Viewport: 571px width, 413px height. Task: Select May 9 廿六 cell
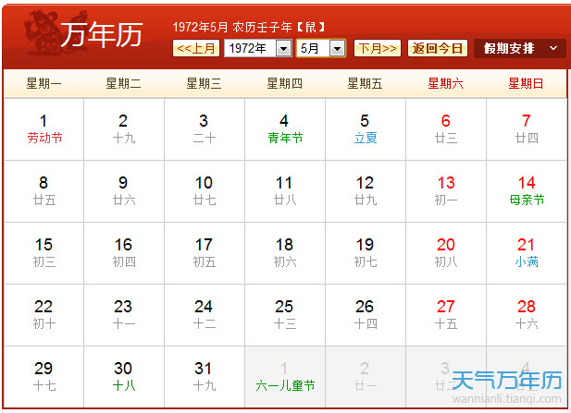pos(124,191)
